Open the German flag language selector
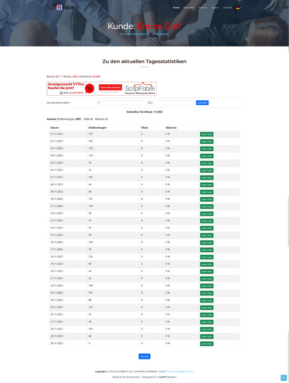Image resolution: width=289 pixels, height=383 pixels. [239, 8]
